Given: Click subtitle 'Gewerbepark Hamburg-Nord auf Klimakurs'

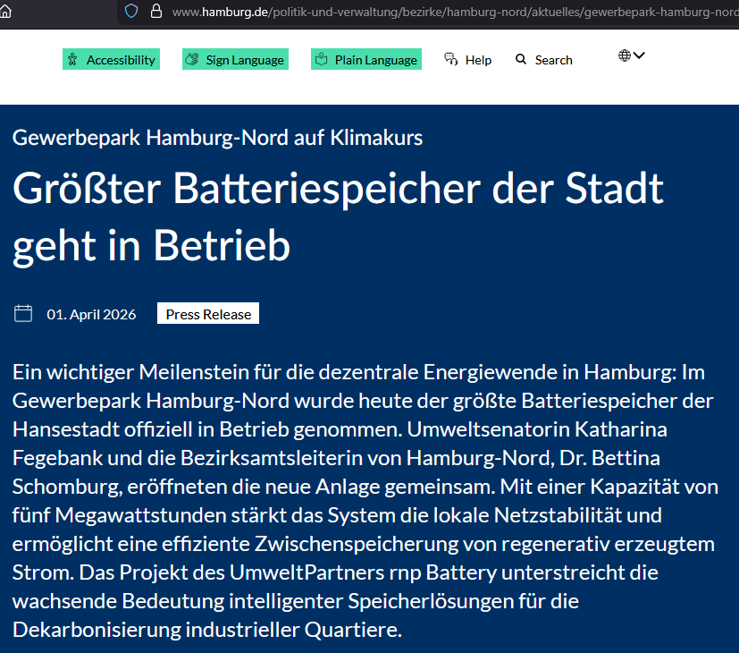Looking at the screenshot, I should point(217,138).
